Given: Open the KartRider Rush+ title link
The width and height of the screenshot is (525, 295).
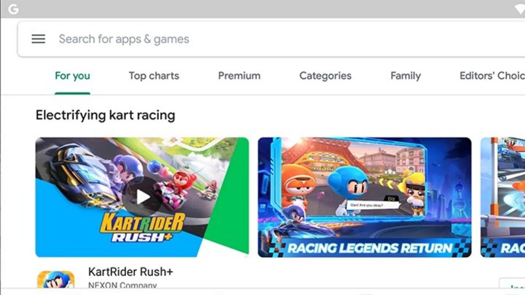Looking at the screenshot, I should point(131,271).
